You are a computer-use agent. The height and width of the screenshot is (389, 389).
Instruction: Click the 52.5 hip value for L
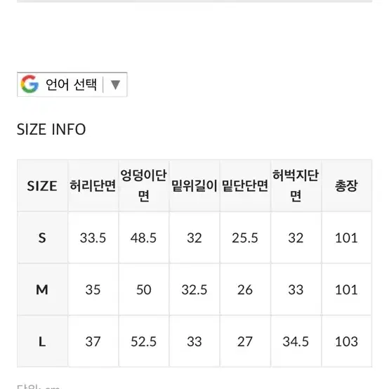coord(144,342)
